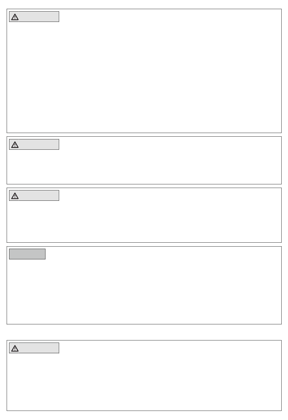Screen dimensions: 288x420
Task: Click the blank page margin above the first box
Action: coord(144,4)
